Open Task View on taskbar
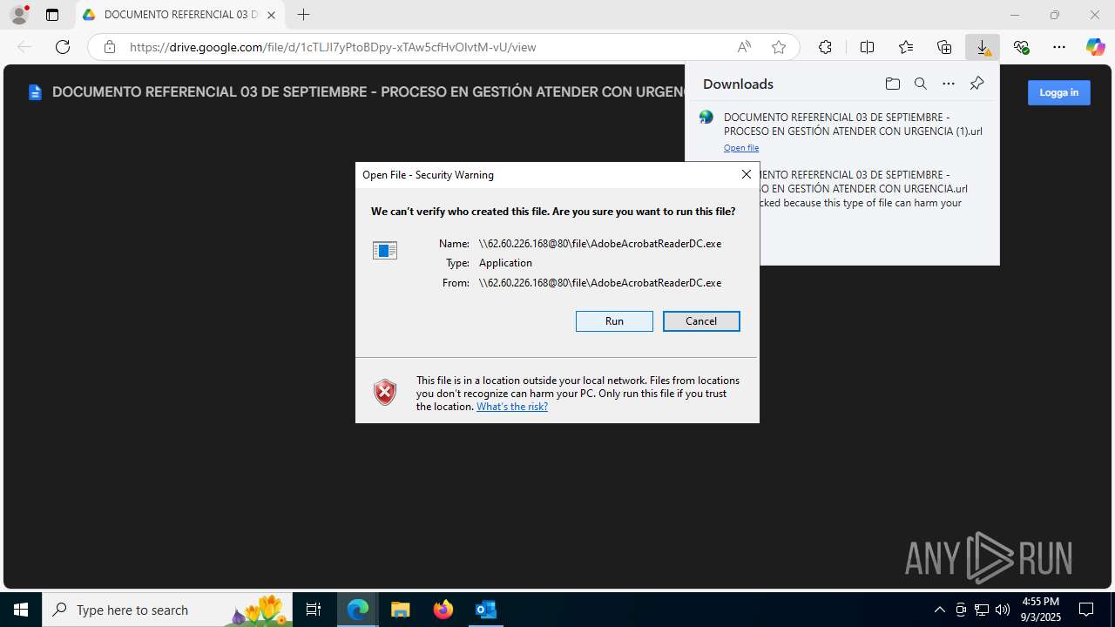 (x=314, y=610)
